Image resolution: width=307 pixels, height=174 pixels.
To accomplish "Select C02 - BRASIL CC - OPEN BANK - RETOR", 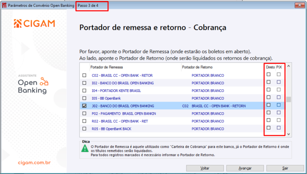I will click(122, 76).
